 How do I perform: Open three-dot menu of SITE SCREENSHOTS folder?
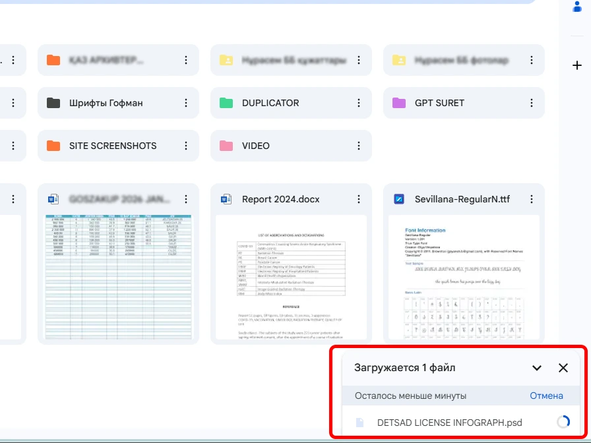pos(186,146)
